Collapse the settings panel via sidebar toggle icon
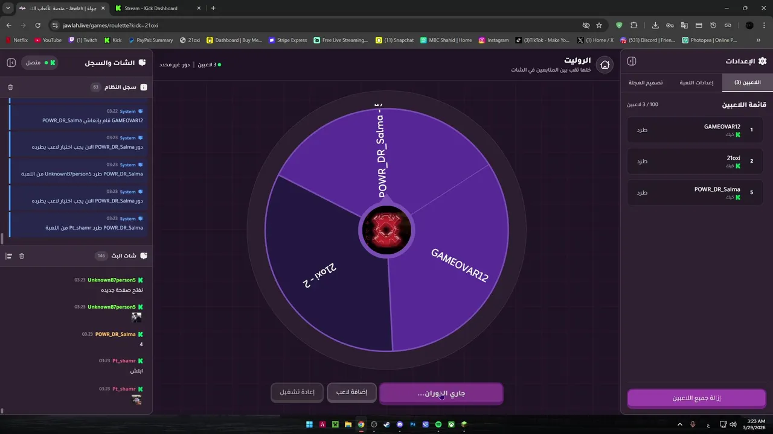Image resolution: width=773 pixels, height=434 pixels. coord(632,61)
